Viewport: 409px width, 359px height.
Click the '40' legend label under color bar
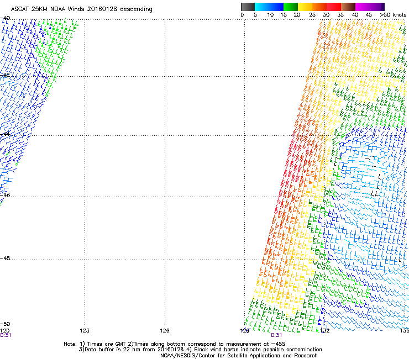[x=355, y=15]
